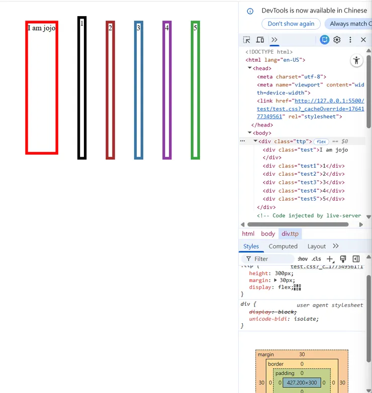Click the display flex value

[x=285, y=287]
